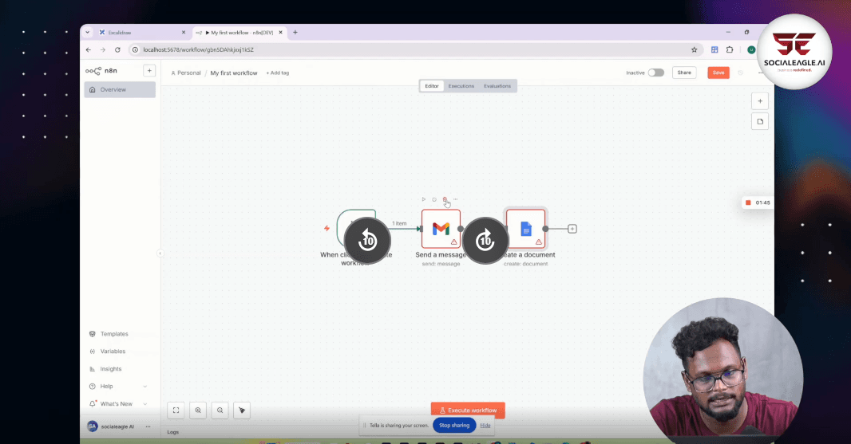Click the trigger lightning bolt icon

tap(327, 228)
